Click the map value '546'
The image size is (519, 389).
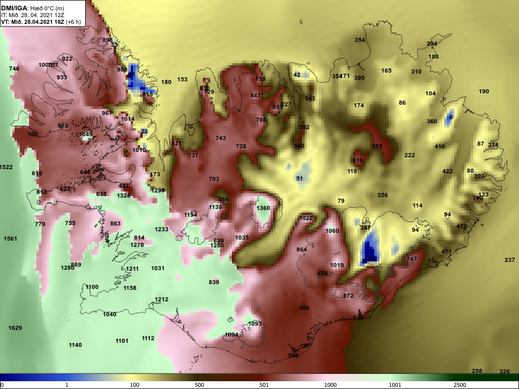click(x=294, y=355)
